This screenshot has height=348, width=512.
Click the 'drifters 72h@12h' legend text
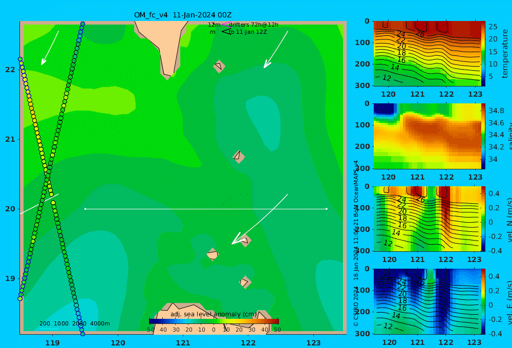pos(254,25)
